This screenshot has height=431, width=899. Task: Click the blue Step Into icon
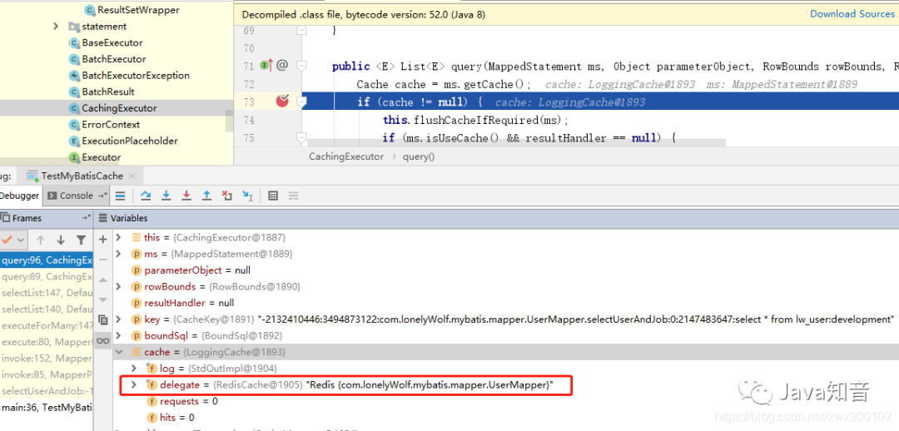click(x=166, y=196)
